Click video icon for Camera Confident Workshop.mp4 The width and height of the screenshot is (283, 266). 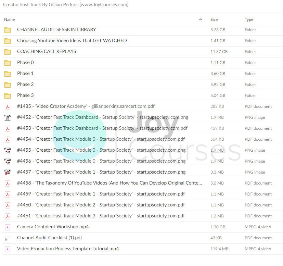click(x=8, y=227)
